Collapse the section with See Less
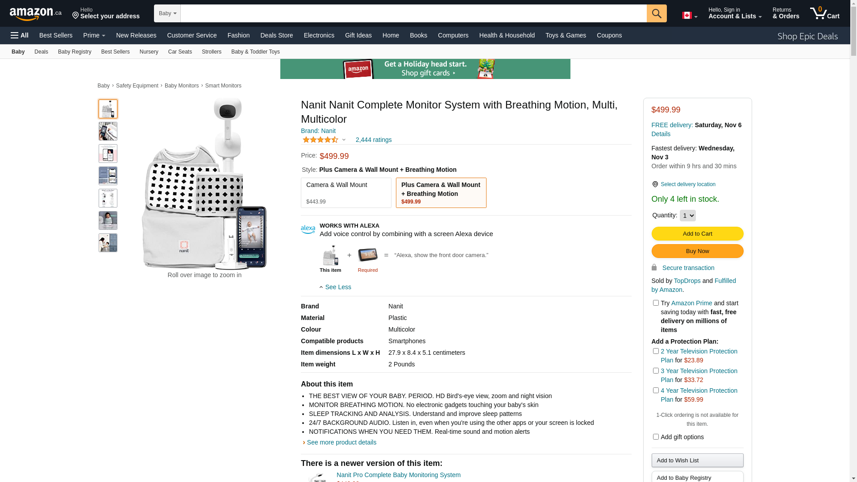 click(x=335, y=287)
